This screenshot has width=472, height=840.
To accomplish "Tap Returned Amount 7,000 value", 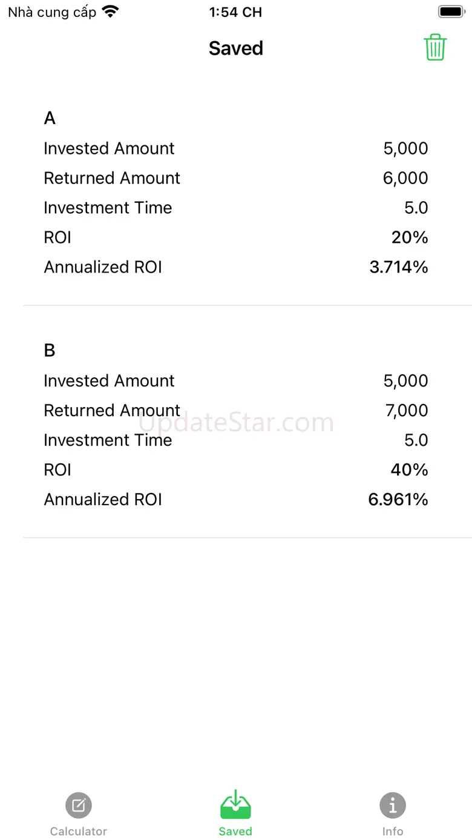I will click(407, 411).
